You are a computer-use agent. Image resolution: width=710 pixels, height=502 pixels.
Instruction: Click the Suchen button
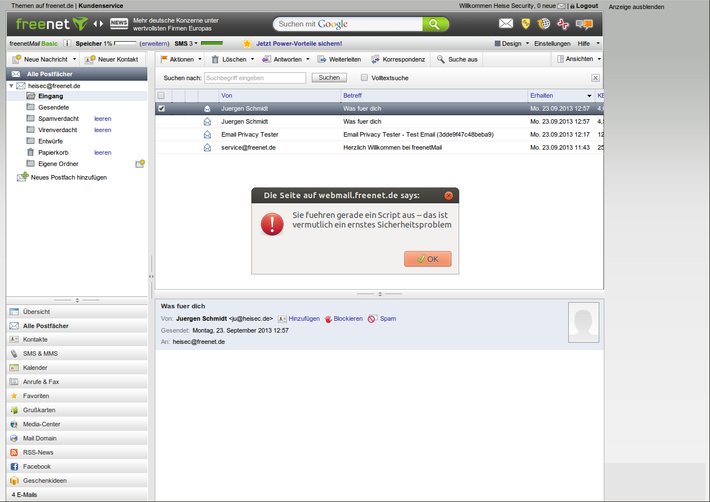[x=329, y=77]
